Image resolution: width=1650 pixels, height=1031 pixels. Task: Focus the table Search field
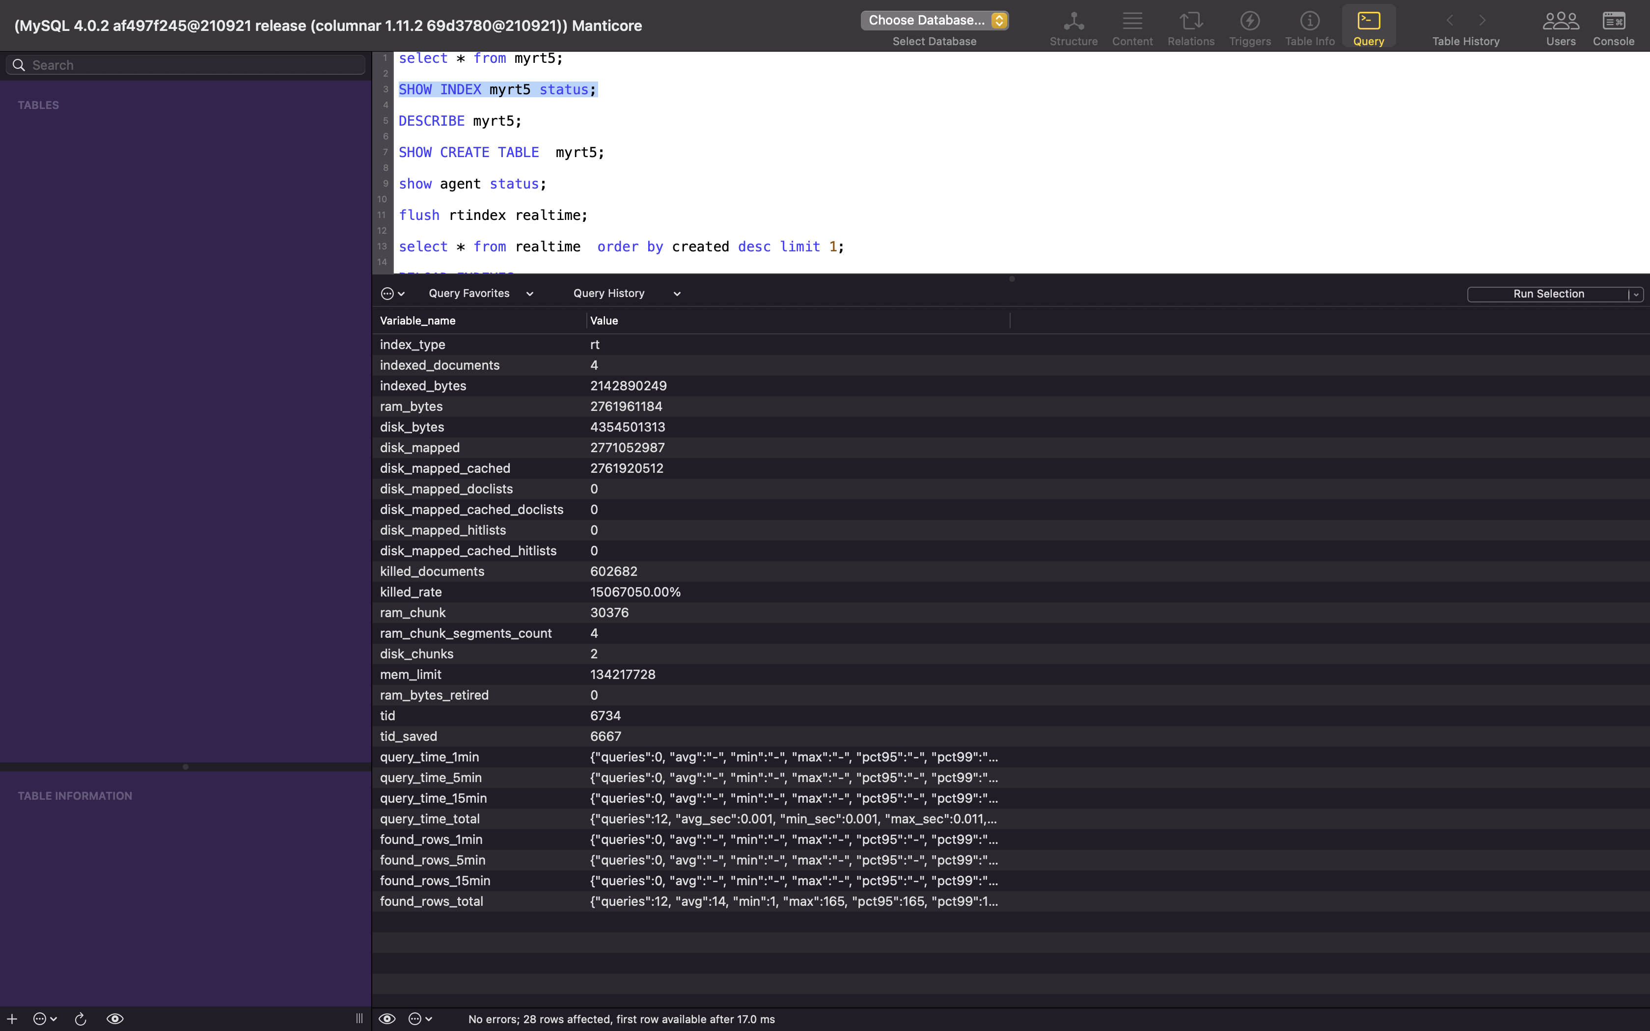coord(186,65)
